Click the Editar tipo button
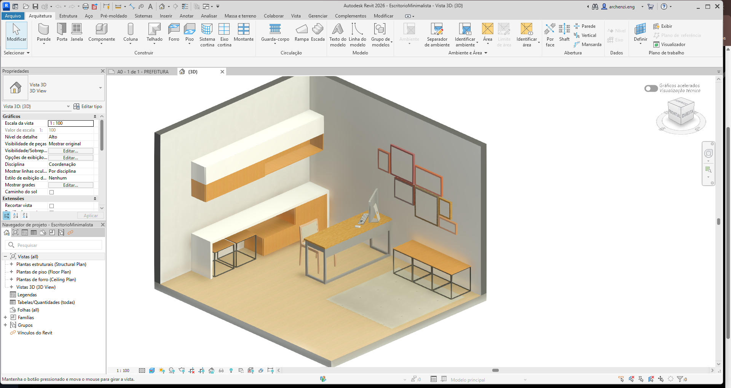This screenshot has width=731, height=388. click(x=88, y=107)
